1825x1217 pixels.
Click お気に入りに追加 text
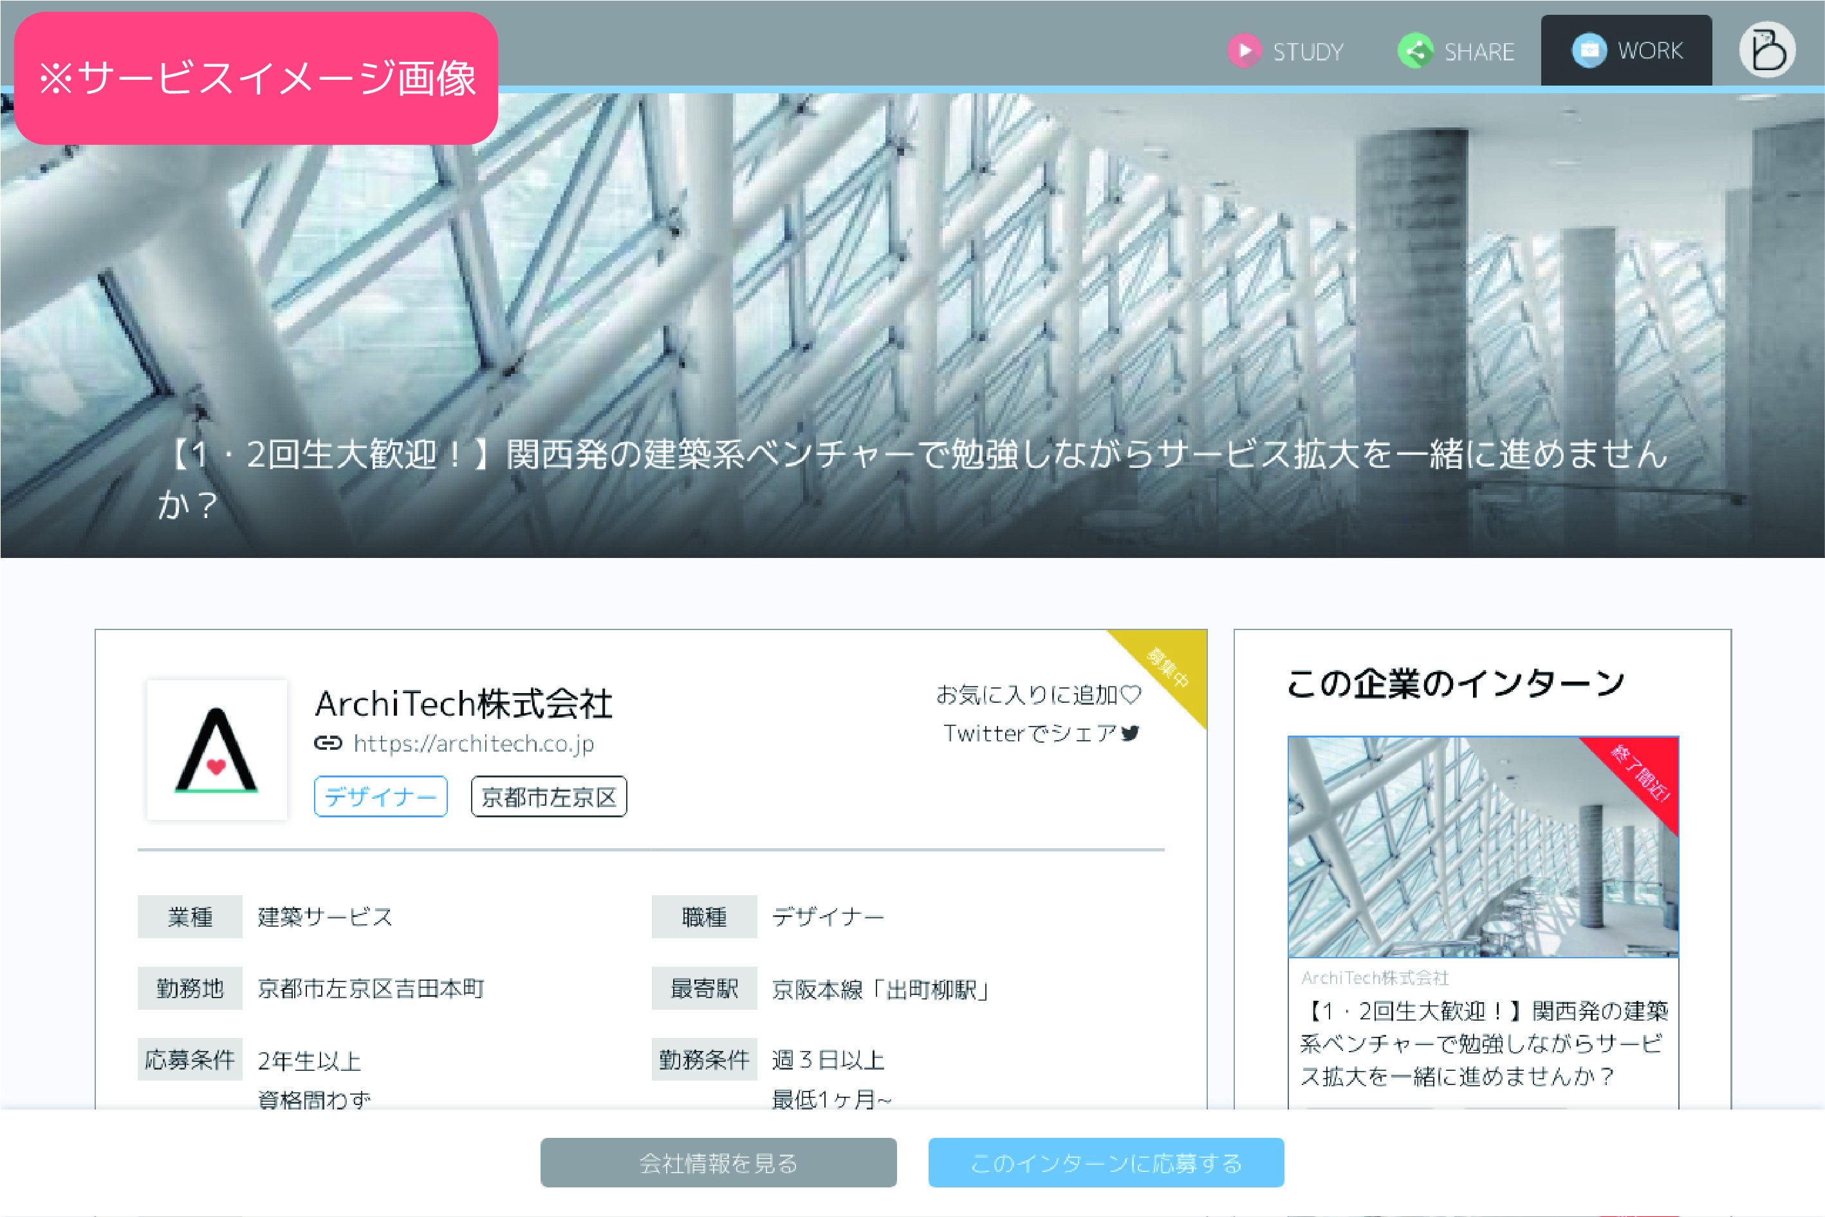coord(1026,694)
